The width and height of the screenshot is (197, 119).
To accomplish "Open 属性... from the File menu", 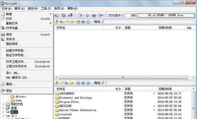I will (27, 84).
